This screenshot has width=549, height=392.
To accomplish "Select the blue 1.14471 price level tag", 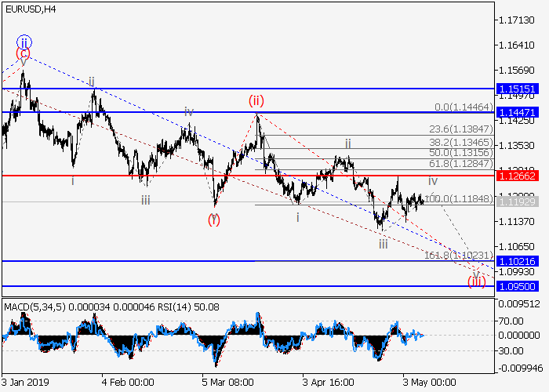I will pos(518,113).
